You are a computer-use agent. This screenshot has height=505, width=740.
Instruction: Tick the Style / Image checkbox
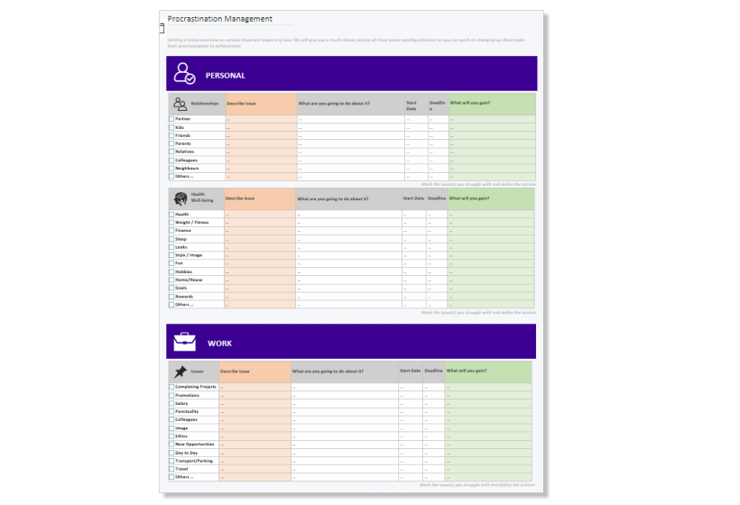pos(171,255)
